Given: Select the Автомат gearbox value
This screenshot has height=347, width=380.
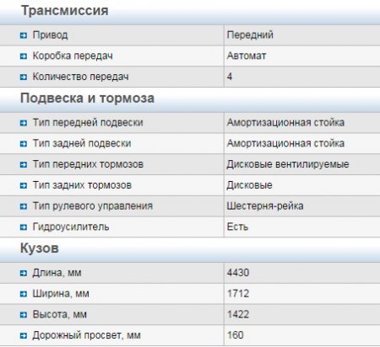Looking at the screenshot, I should tap(247, 56).
